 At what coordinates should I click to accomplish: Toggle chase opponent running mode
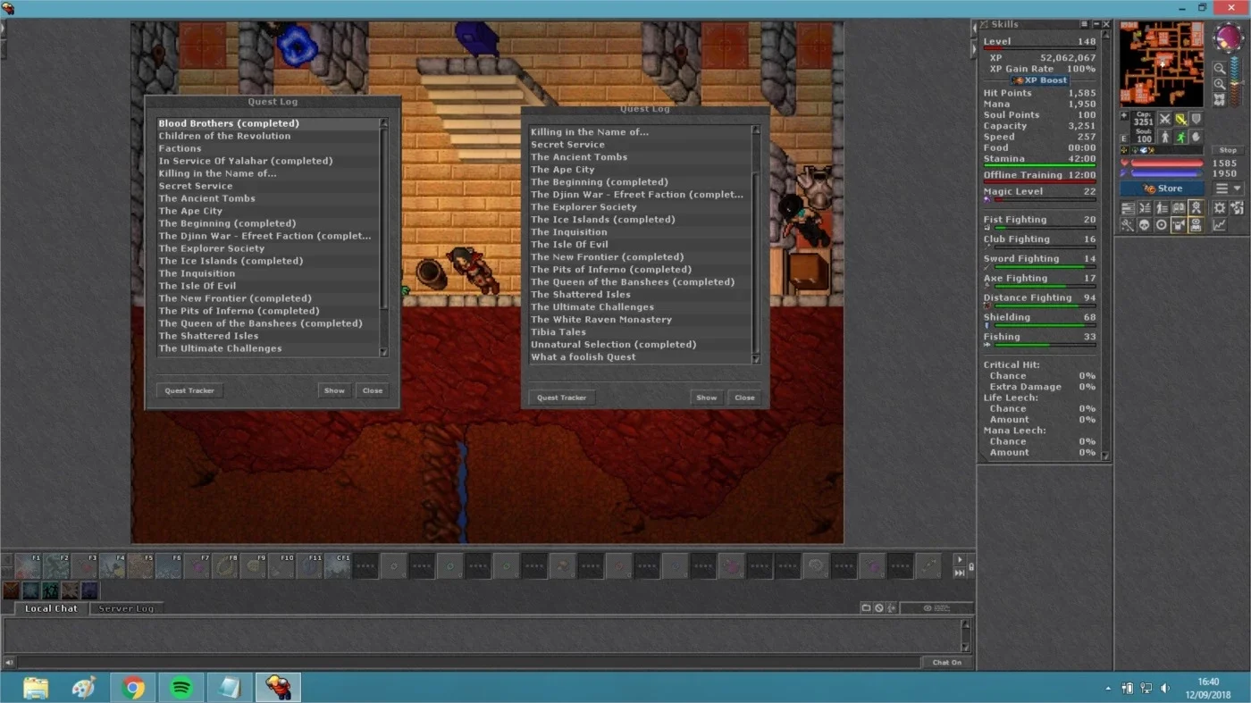coord(1180,137)
